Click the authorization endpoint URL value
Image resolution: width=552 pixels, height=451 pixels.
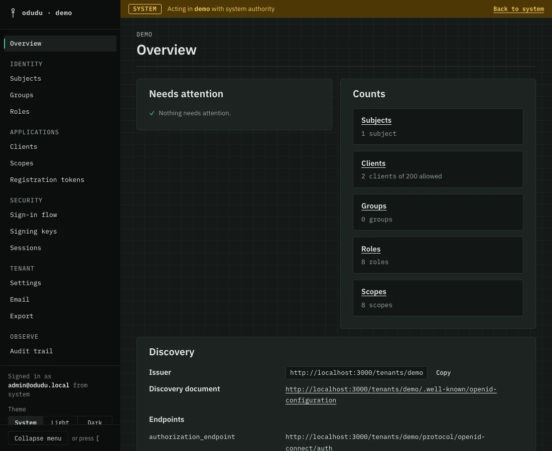pos(385,442)
